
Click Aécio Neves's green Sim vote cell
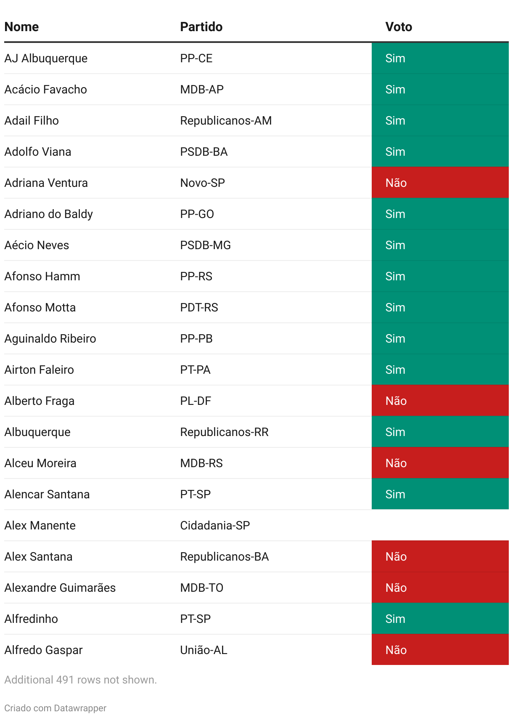[440, 245]
